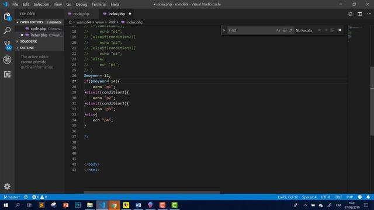Screen dimensions: 374x210
Task: Click the horizontal editor scrollbar
Action: click(152, 192)
